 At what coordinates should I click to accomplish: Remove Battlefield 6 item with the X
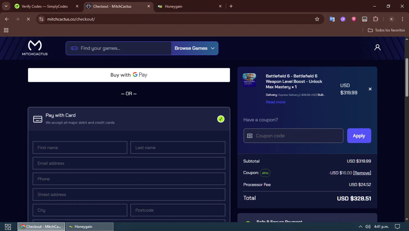coord(370,89)
